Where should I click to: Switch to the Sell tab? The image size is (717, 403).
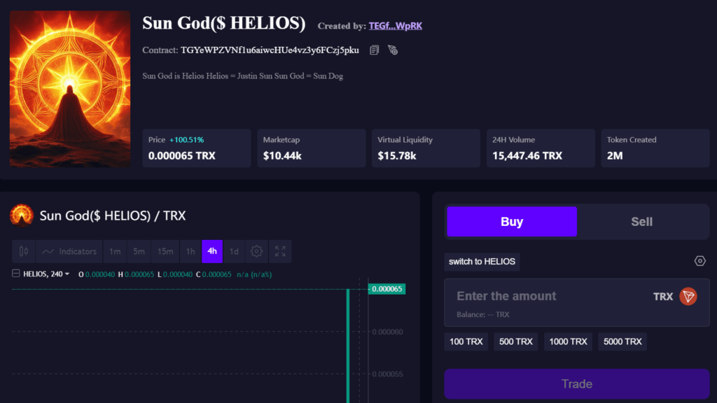pyautogui.click(x=641, y=221)
